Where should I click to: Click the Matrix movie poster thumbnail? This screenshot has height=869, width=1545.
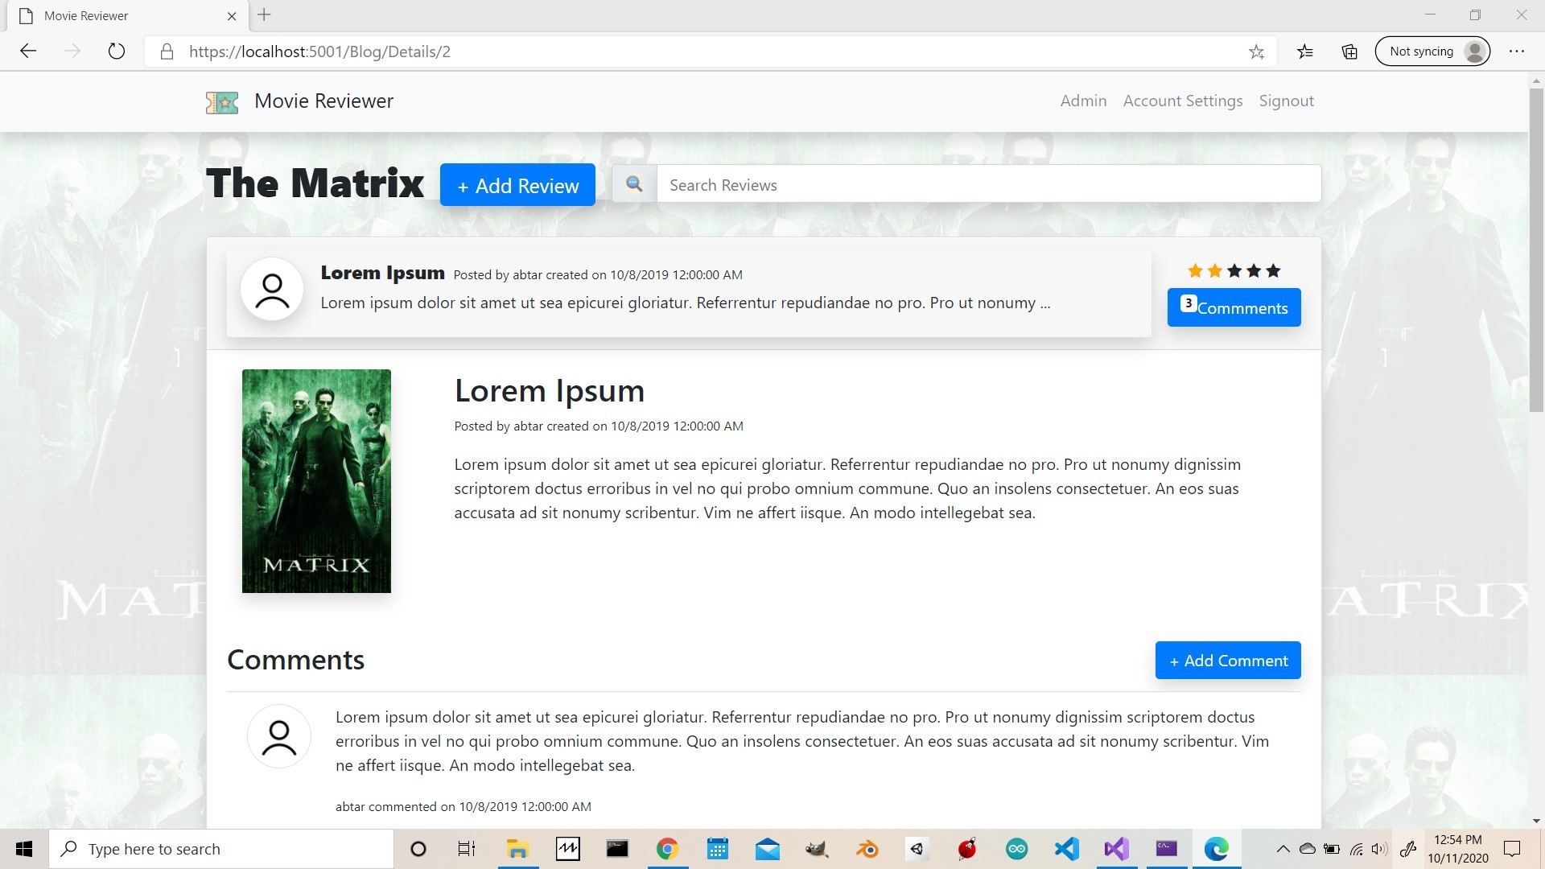coord(316,481)
